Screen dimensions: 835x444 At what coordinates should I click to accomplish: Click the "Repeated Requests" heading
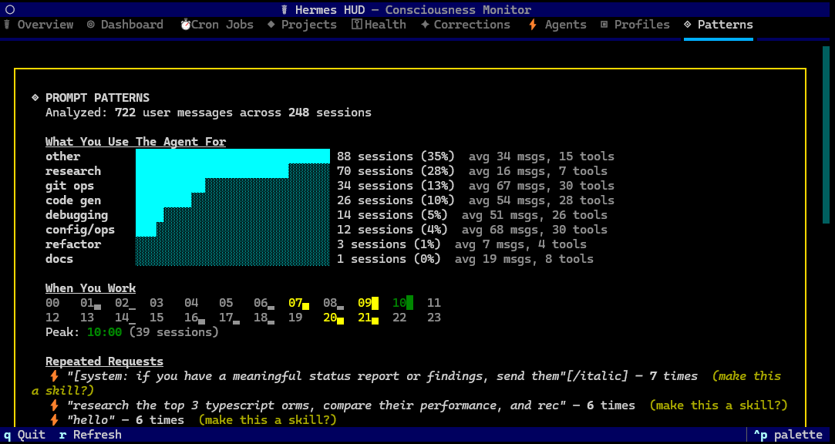(104, 362)
